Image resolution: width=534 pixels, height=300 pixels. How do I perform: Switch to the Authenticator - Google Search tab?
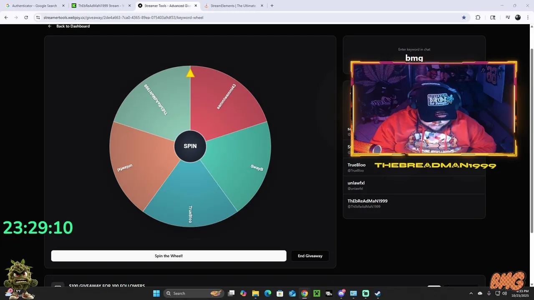pyautogui.click(x=35, y=6)
